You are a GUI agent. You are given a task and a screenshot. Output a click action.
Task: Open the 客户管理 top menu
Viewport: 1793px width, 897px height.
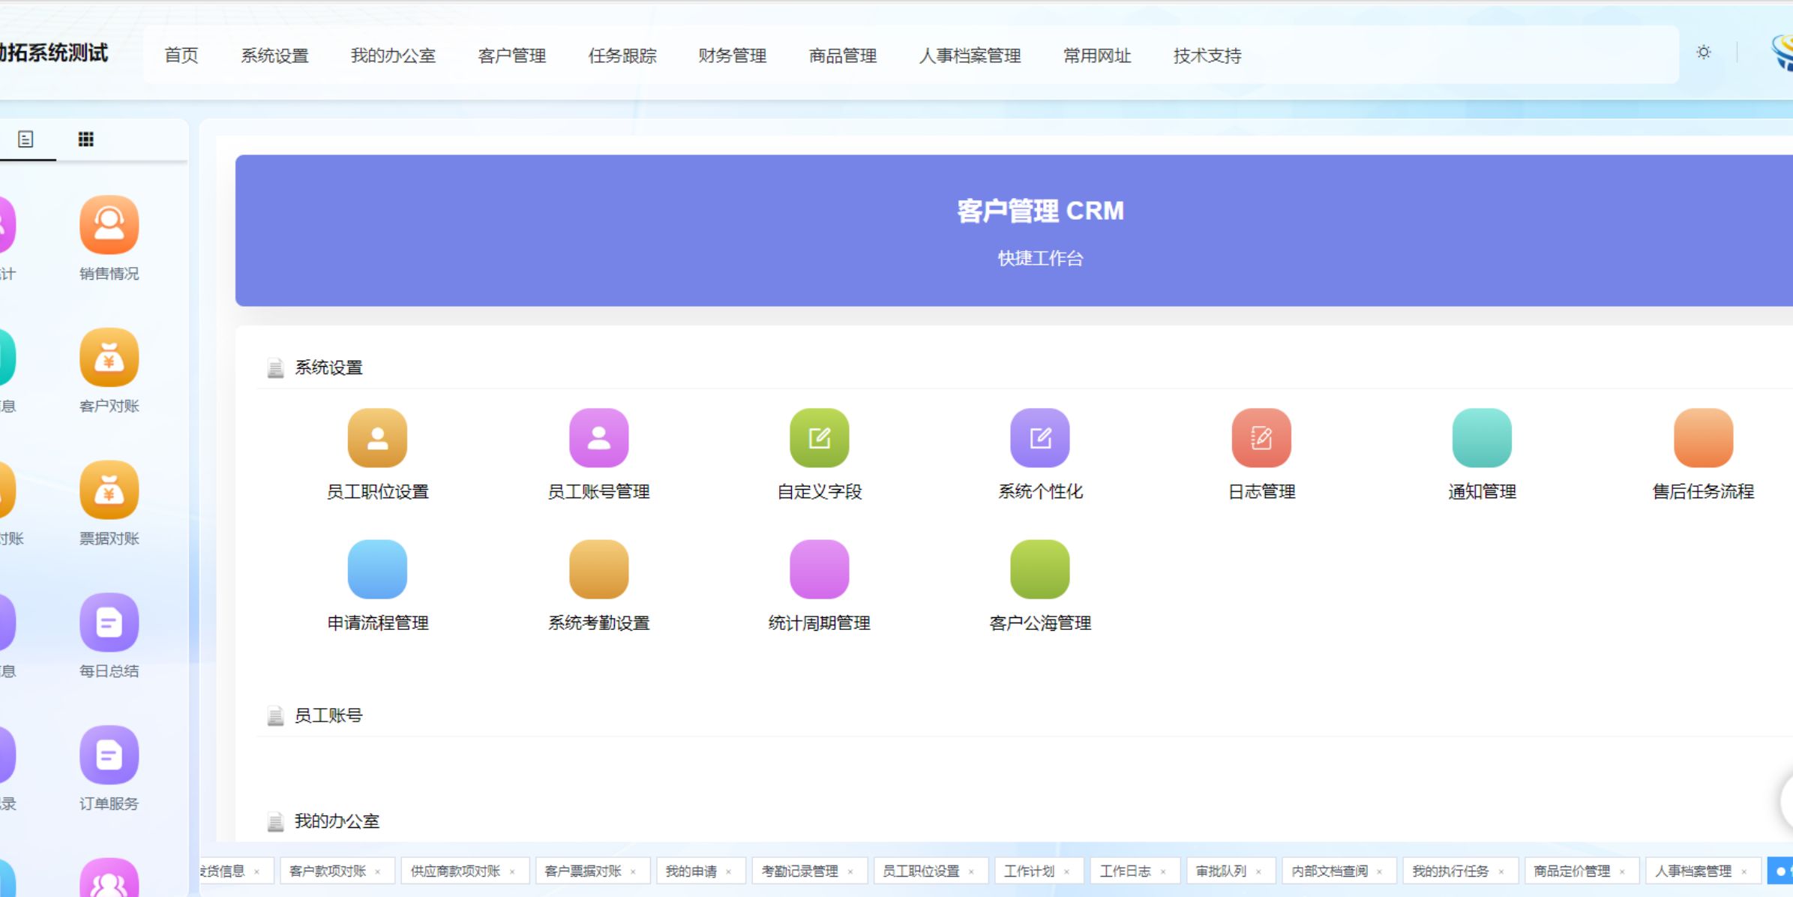click(512, 55)
